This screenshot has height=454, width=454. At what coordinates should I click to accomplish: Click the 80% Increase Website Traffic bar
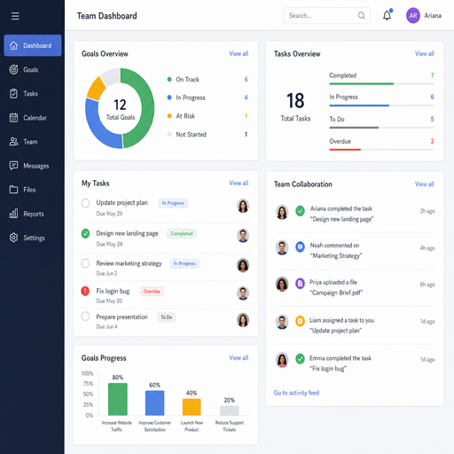click(x=118, y=399)
